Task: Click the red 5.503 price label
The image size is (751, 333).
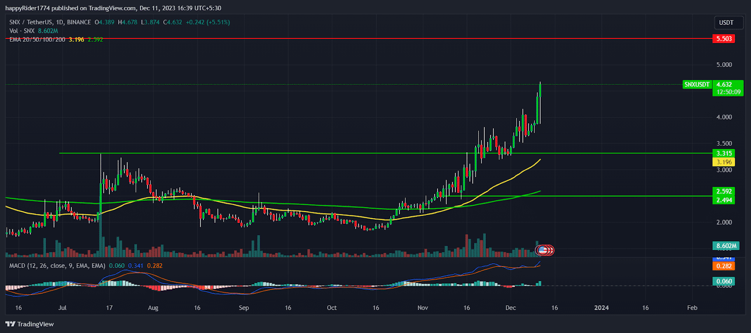Action: tap(724, 38)
